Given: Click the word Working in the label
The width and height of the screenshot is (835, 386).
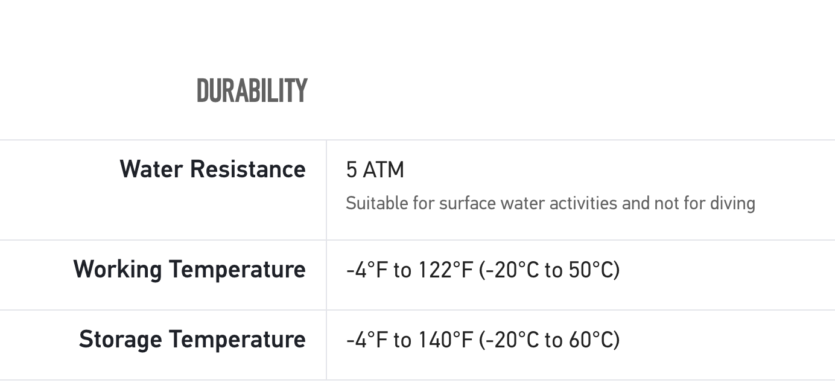Looking at the screenshot, I should [118, 269].
